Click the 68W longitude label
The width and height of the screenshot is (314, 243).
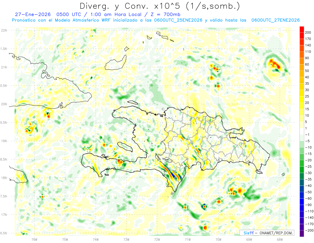click(x=280, y=239)
